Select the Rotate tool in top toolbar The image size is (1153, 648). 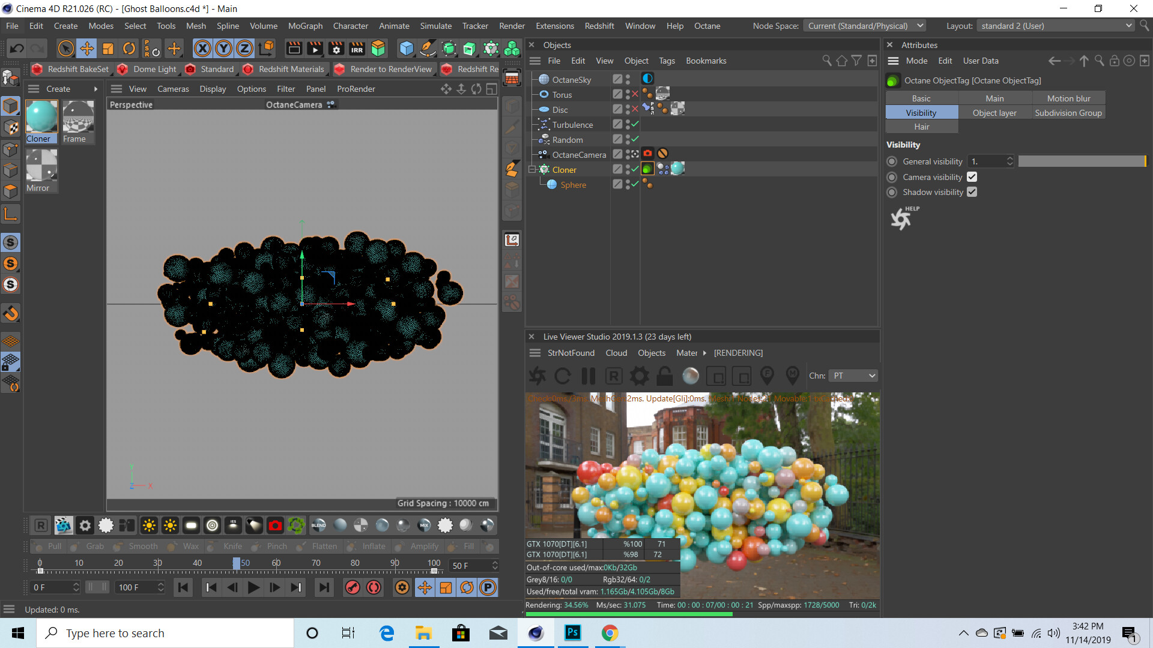click(x=129, y=49)
